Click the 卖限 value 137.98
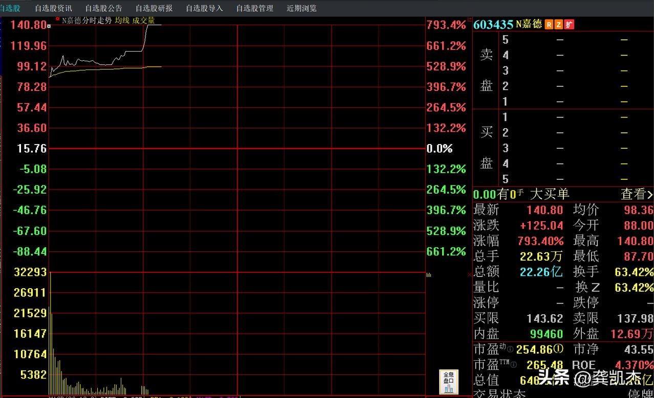The height and width of the screenshot is (398, 654). tap(636, 318)
